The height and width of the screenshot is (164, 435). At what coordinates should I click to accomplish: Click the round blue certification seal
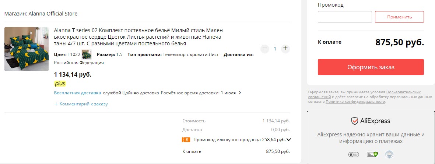pyautogui.click(x=389, y=154)
